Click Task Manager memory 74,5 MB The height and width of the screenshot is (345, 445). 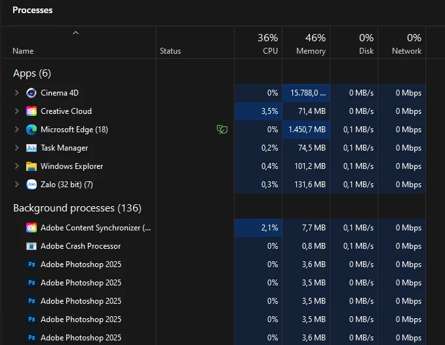pos(312,148)
